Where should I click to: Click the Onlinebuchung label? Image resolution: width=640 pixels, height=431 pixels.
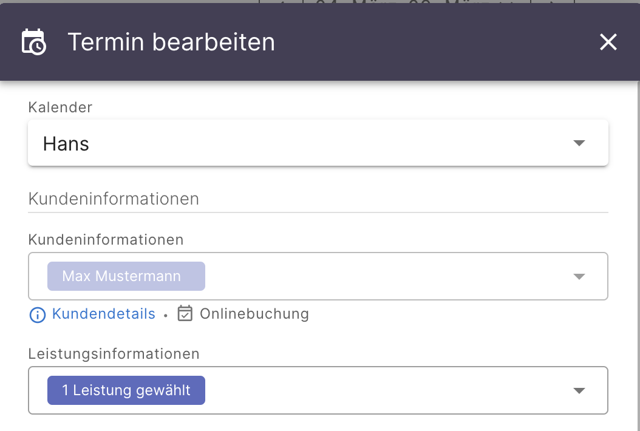254,314
